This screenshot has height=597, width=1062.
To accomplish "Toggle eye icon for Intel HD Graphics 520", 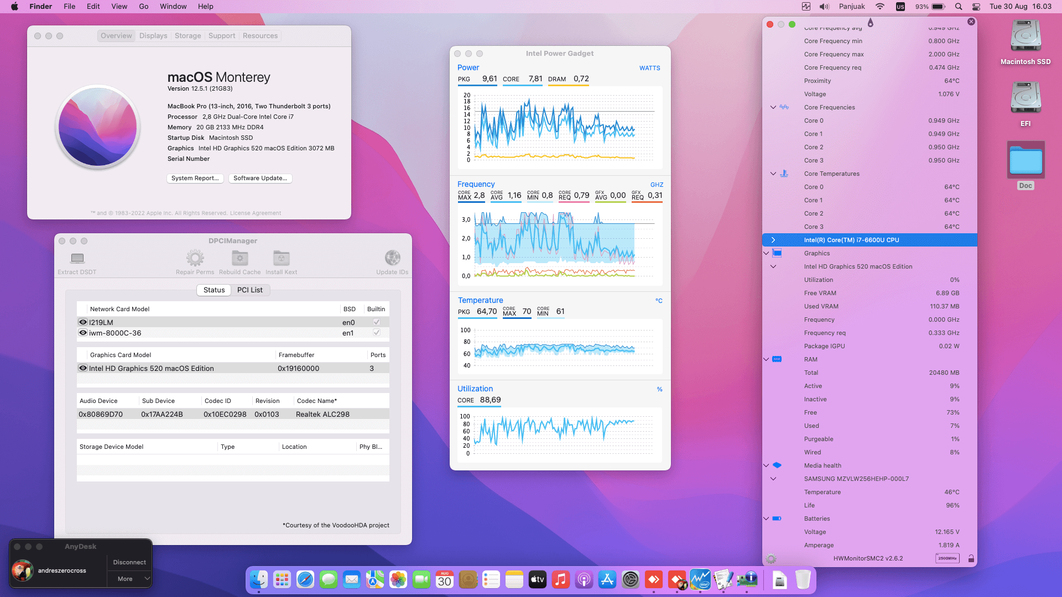I will [x=83, y=368].
